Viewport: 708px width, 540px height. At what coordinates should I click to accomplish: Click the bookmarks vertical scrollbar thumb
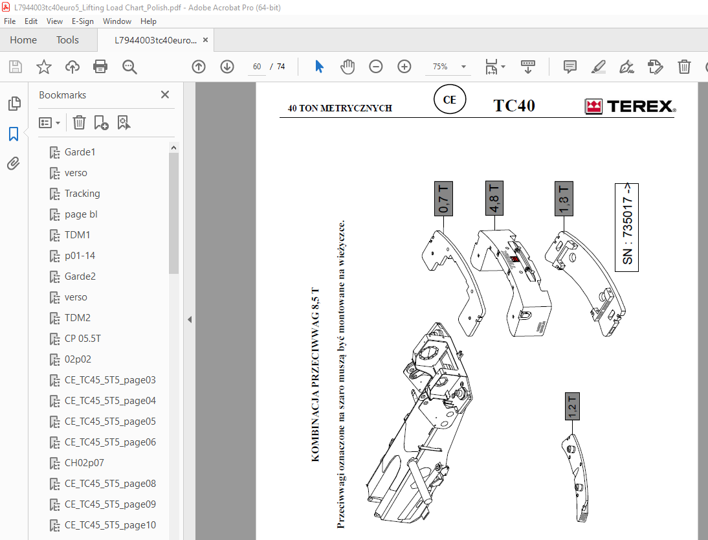pos(174,213)
